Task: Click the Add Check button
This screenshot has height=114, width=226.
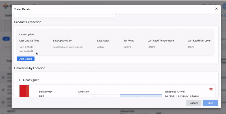Action: pos(25,59)
